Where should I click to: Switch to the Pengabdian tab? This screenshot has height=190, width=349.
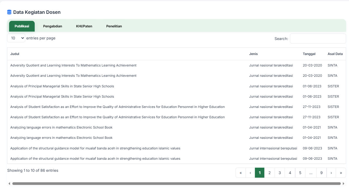(53, 26)
